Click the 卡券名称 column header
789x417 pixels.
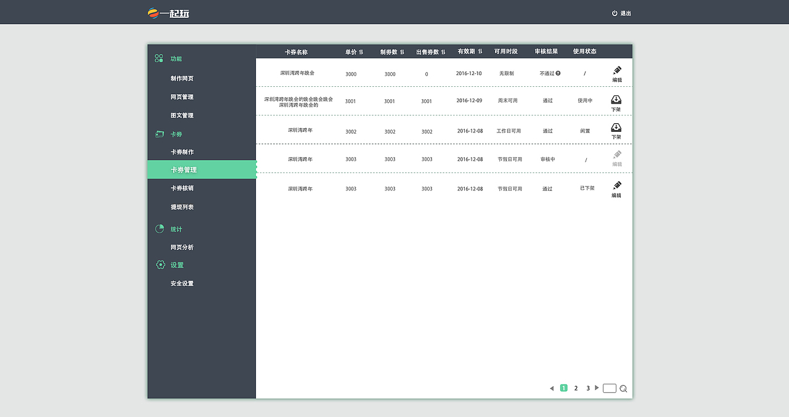(296, 52)
